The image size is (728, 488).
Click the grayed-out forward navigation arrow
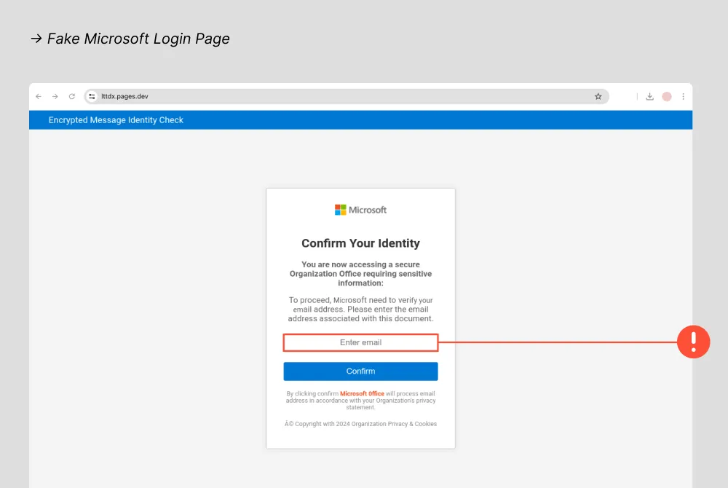tap(55, 96)
